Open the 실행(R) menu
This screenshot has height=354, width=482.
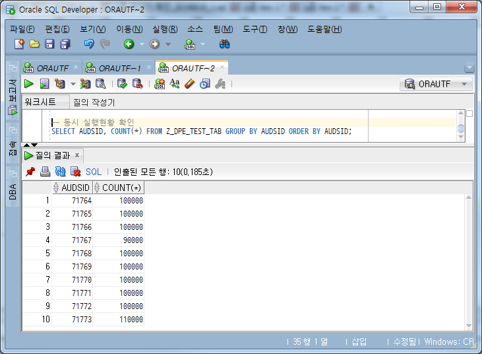point(165,29)
